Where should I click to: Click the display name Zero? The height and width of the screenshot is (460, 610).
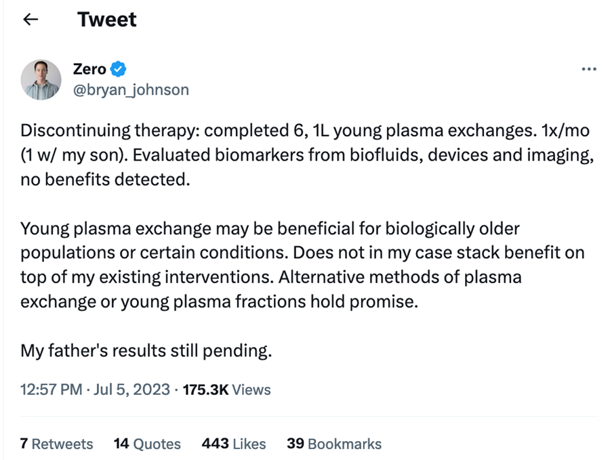(x=89, y=68)
